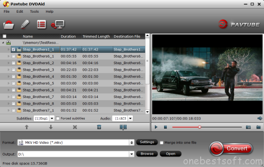264x167 pixels.
Task: Click the DVD disc icon in source row
Action: pyautogui.click(x=8, y=43)
